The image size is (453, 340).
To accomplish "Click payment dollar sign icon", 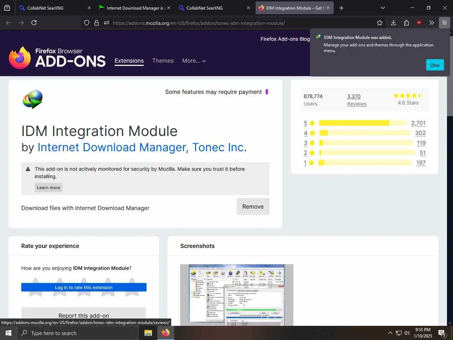I will coord(267,92).
